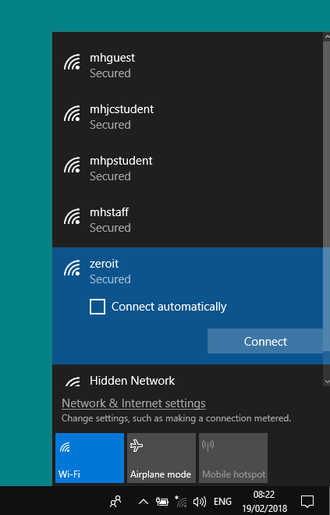Toggle the Mobile hotspot tile

point(233,458)
